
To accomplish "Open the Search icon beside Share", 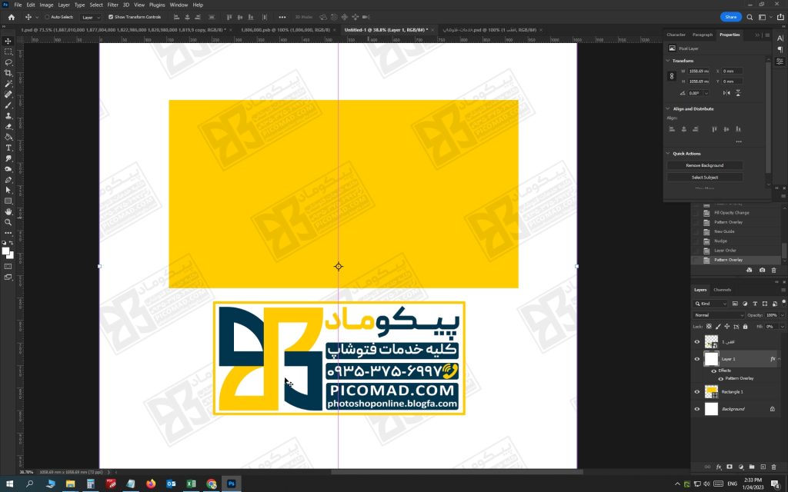I will pos(750,17).
